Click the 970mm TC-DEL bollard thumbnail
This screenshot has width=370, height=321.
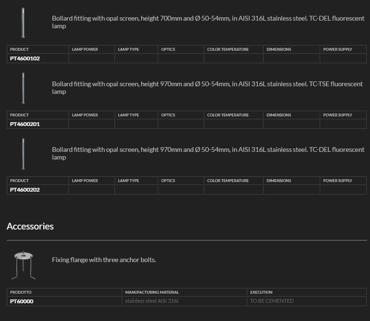point(23,154)
